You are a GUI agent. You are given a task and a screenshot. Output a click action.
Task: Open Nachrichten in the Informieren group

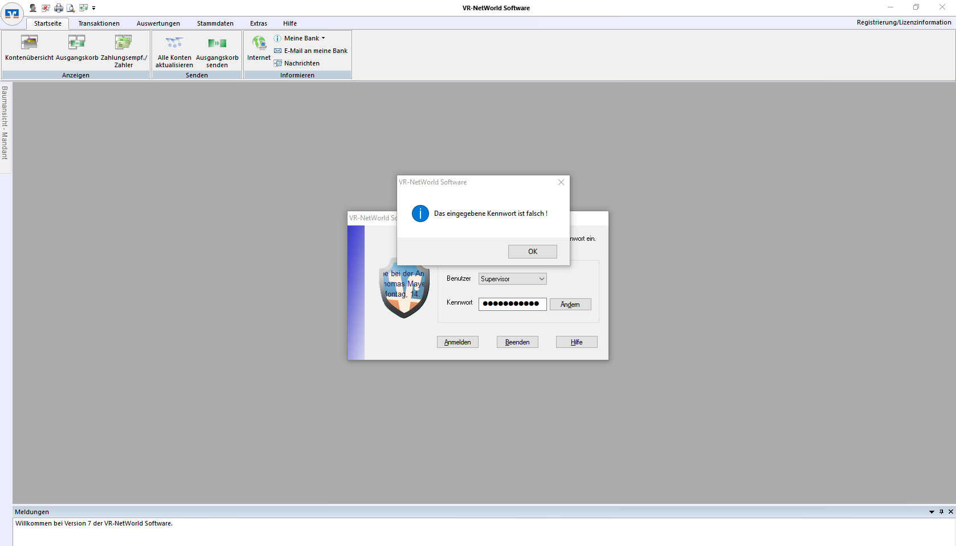click(297, 63)
